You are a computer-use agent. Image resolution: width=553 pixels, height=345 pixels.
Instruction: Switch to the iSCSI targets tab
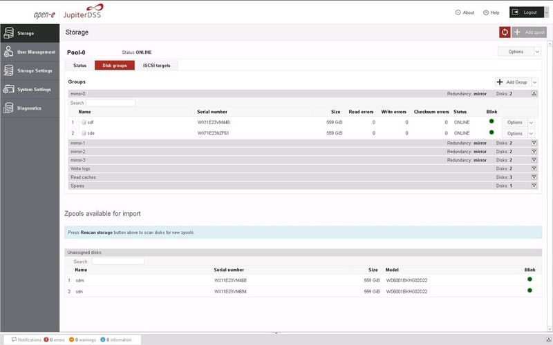coord(156,66)
